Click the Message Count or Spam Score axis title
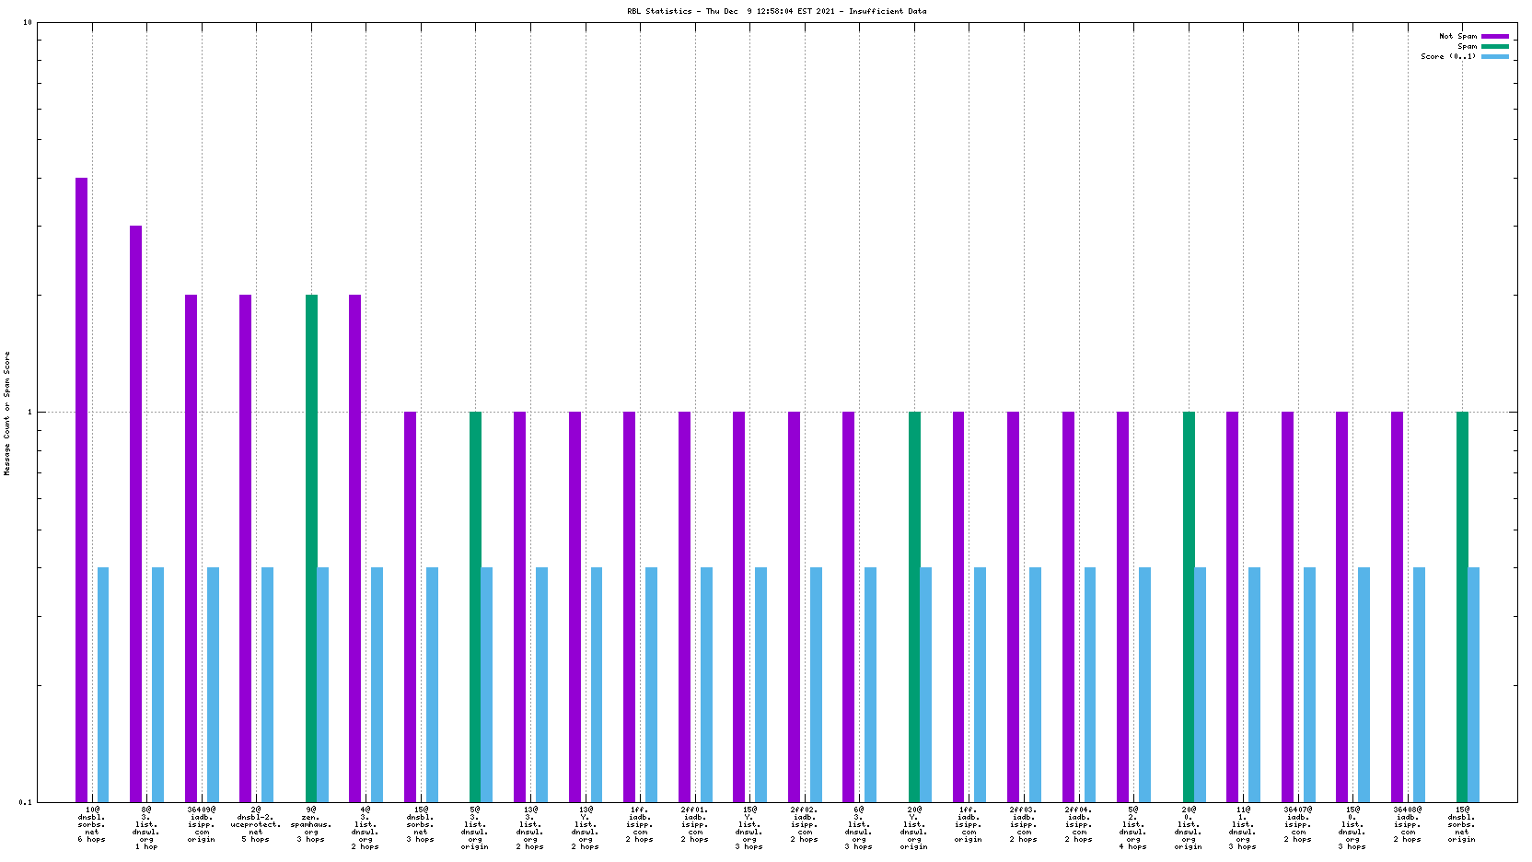The image size is (1532, 862). pyautogui.click(x=7, y=413)
